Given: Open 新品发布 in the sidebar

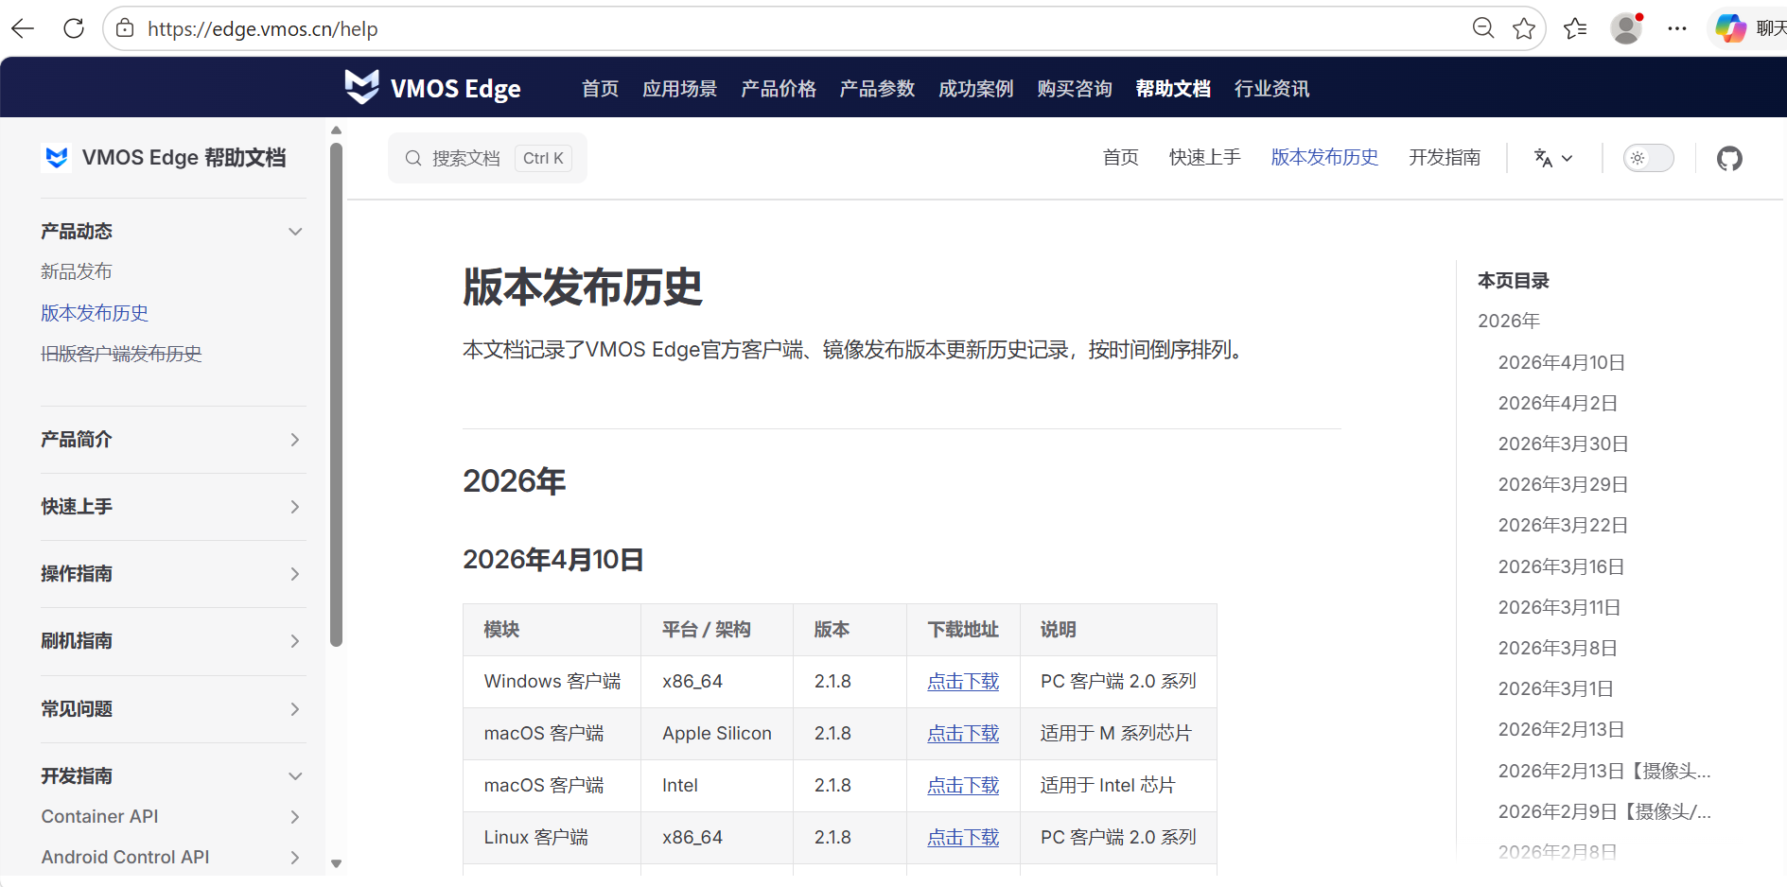Looking at the screenshot, I should [x=77, y=271].
